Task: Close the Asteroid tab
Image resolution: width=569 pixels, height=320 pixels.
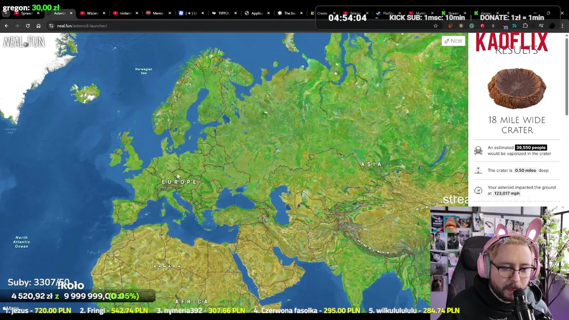Action: tap(71, 13)
